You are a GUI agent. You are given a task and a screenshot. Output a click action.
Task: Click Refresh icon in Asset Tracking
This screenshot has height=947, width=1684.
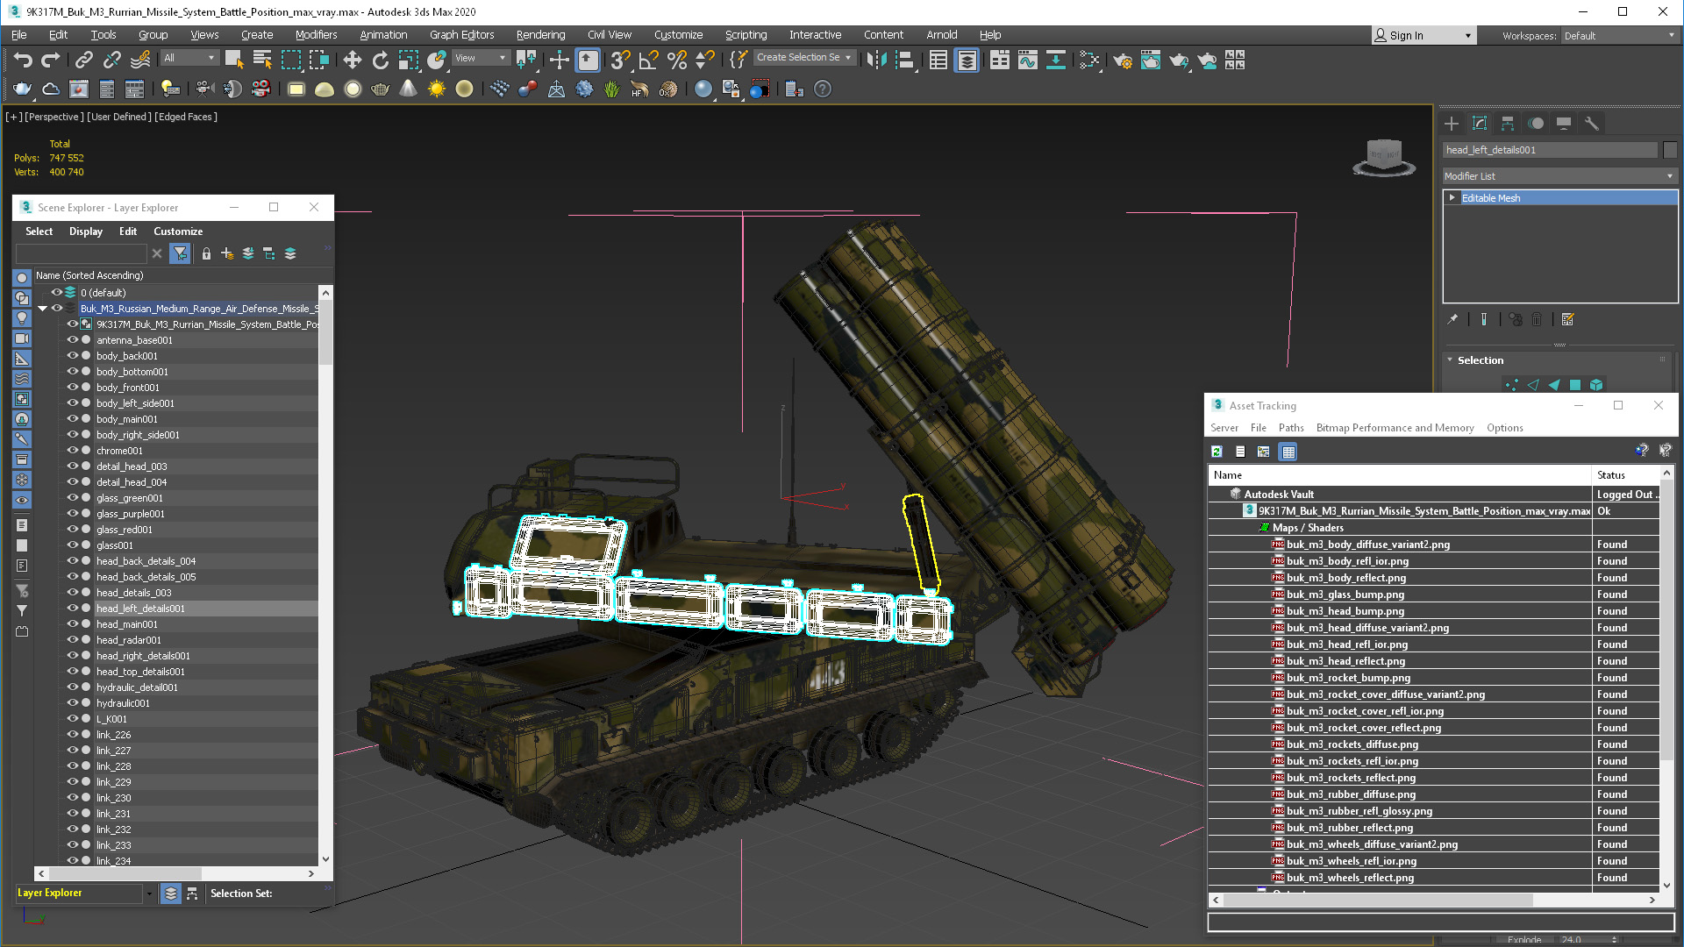1217,452
